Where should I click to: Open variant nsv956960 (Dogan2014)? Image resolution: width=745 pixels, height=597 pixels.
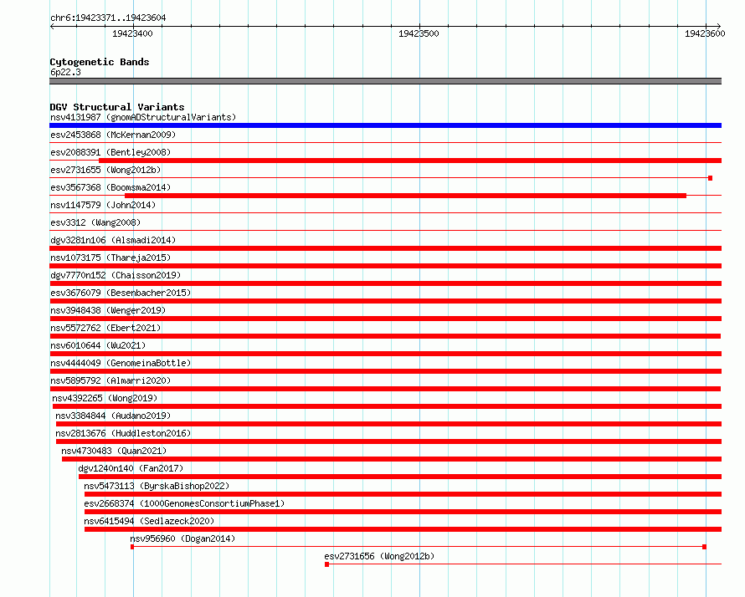pos(182,538)
